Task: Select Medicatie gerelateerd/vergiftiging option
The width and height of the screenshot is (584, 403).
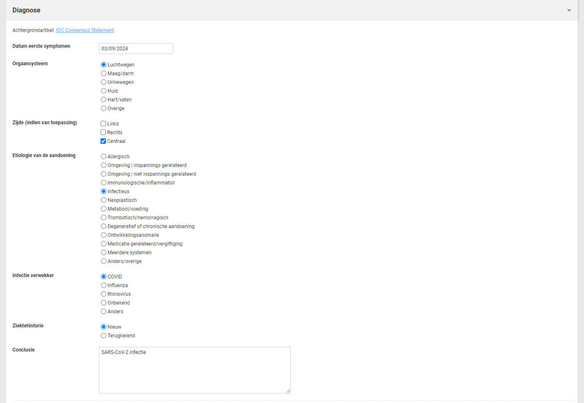Action: (x=103, y=244)
